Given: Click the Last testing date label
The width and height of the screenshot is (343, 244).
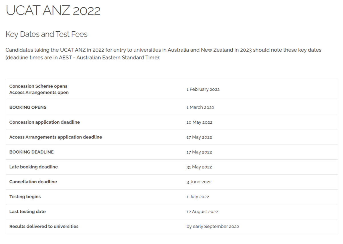Looking at the screenshot, I should coord(27,212).
